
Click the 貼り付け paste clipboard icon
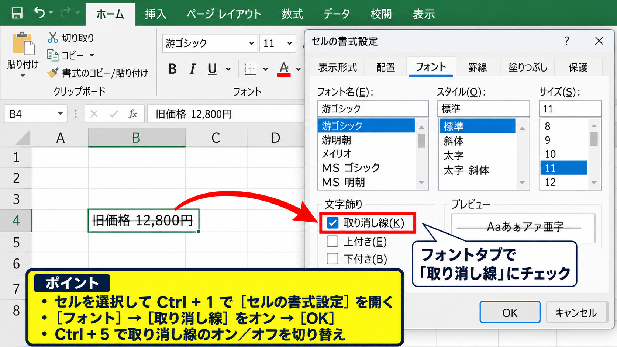[24, 44]
